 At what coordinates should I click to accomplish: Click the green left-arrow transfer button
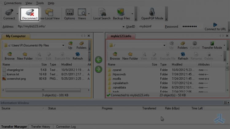(98, 60)
